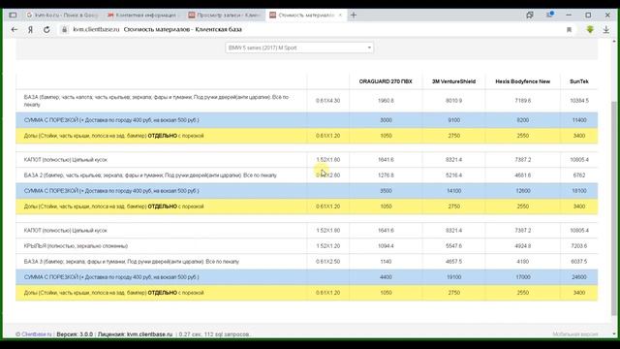Click the SunTek column header

pyautogui.click(x=579, y=81)
